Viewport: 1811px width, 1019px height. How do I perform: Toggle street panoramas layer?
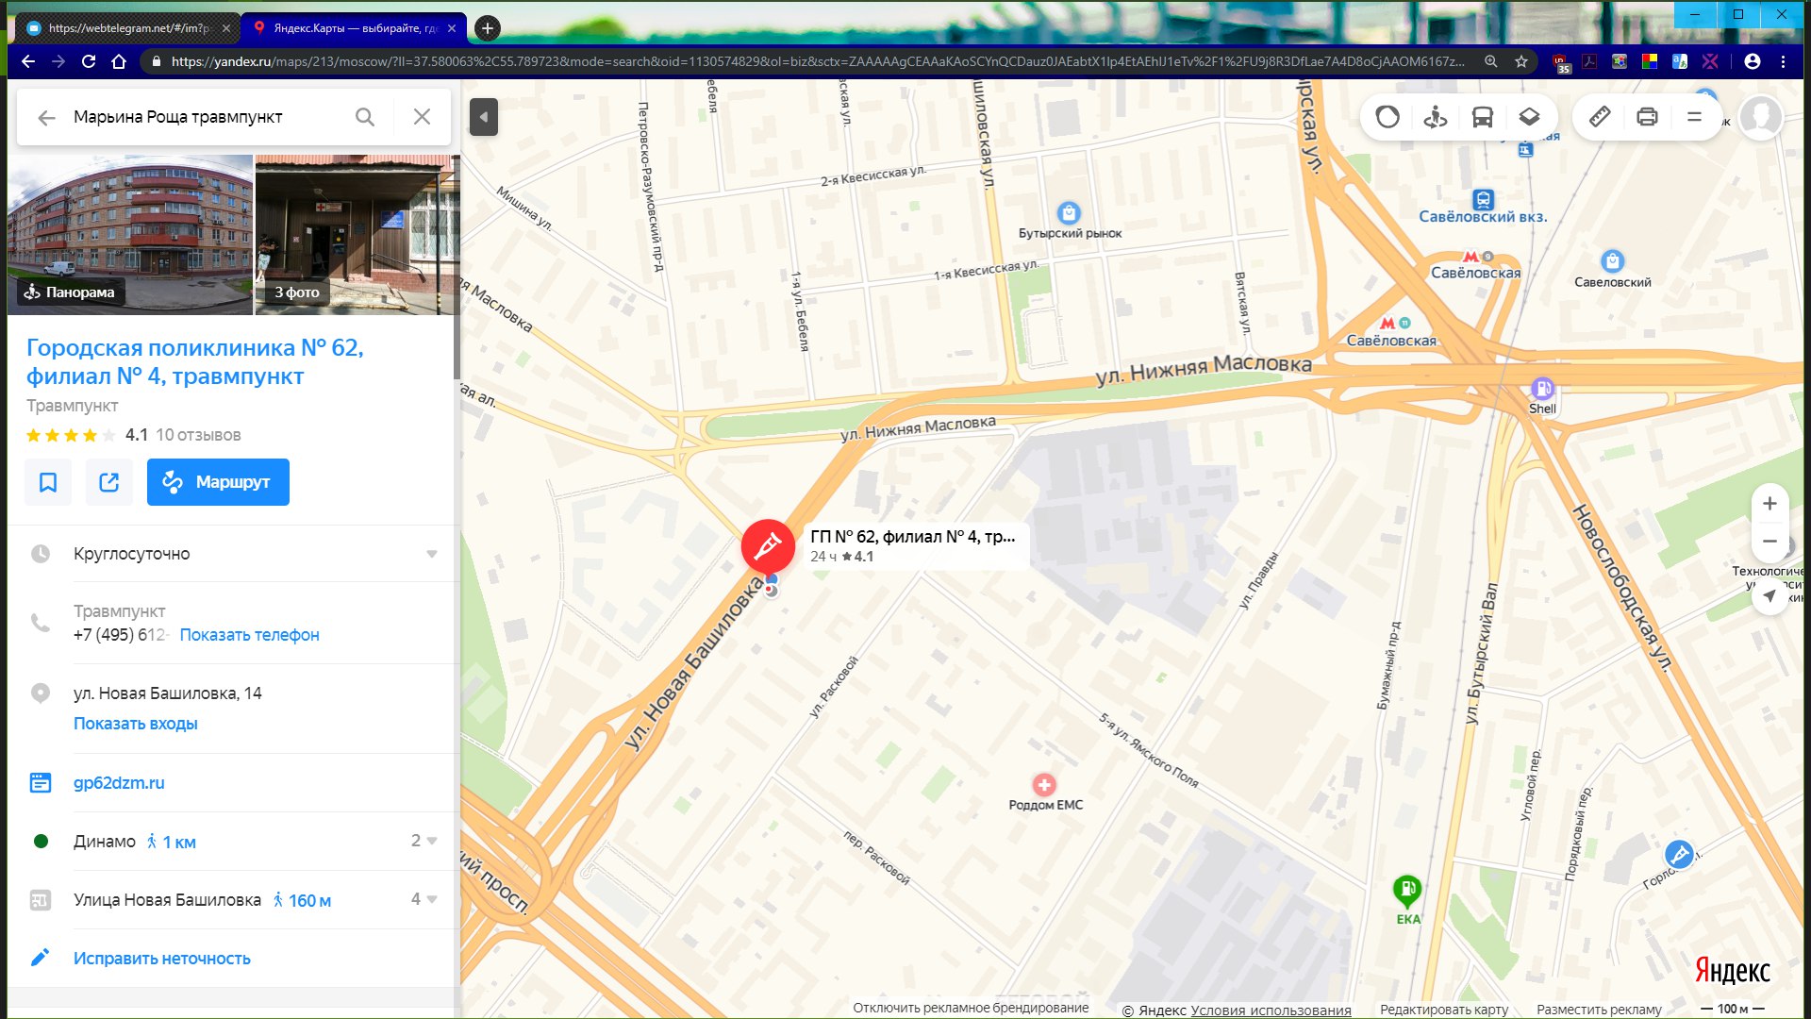tap(1436, 117)
